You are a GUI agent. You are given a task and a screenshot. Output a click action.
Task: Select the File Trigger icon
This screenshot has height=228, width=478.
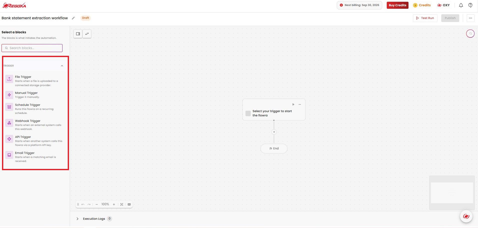[x=9, y=79]
